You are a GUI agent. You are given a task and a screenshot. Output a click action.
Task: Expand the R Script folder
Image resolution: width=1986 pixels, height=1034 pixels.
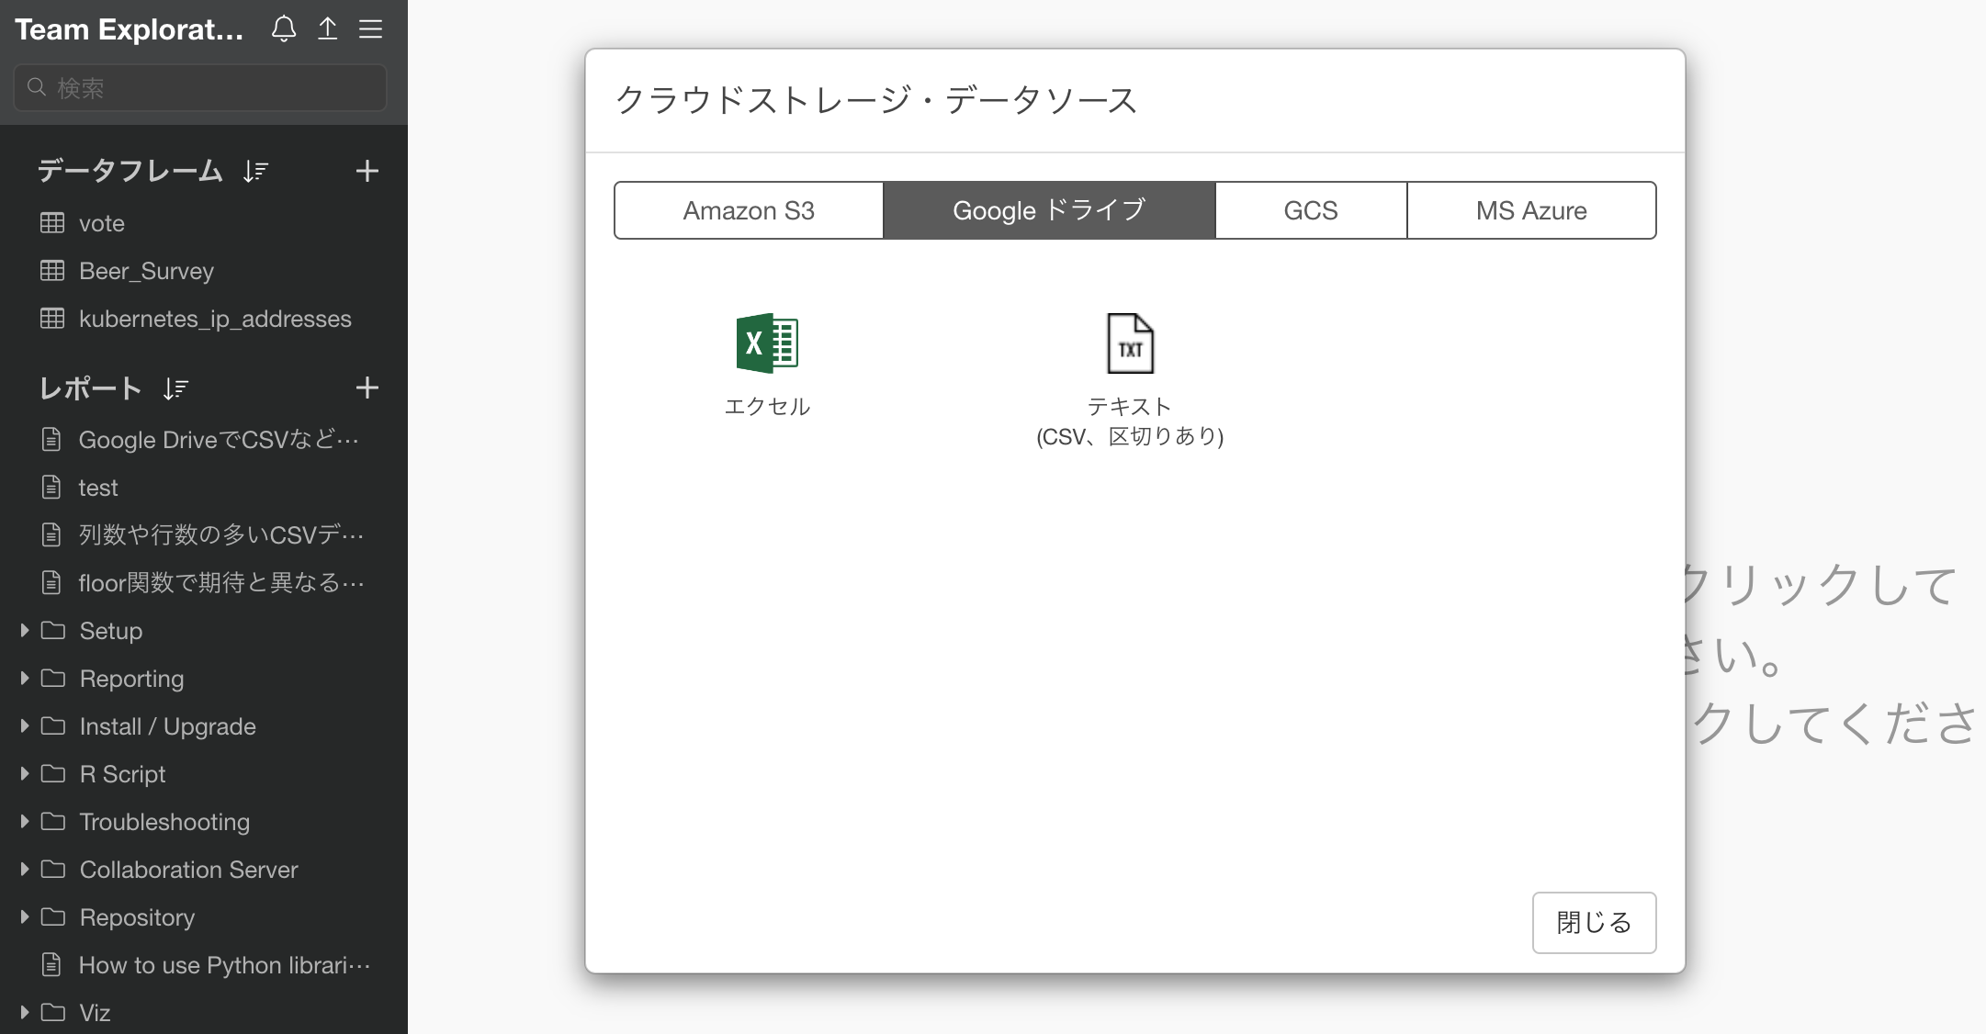(25, 773)
